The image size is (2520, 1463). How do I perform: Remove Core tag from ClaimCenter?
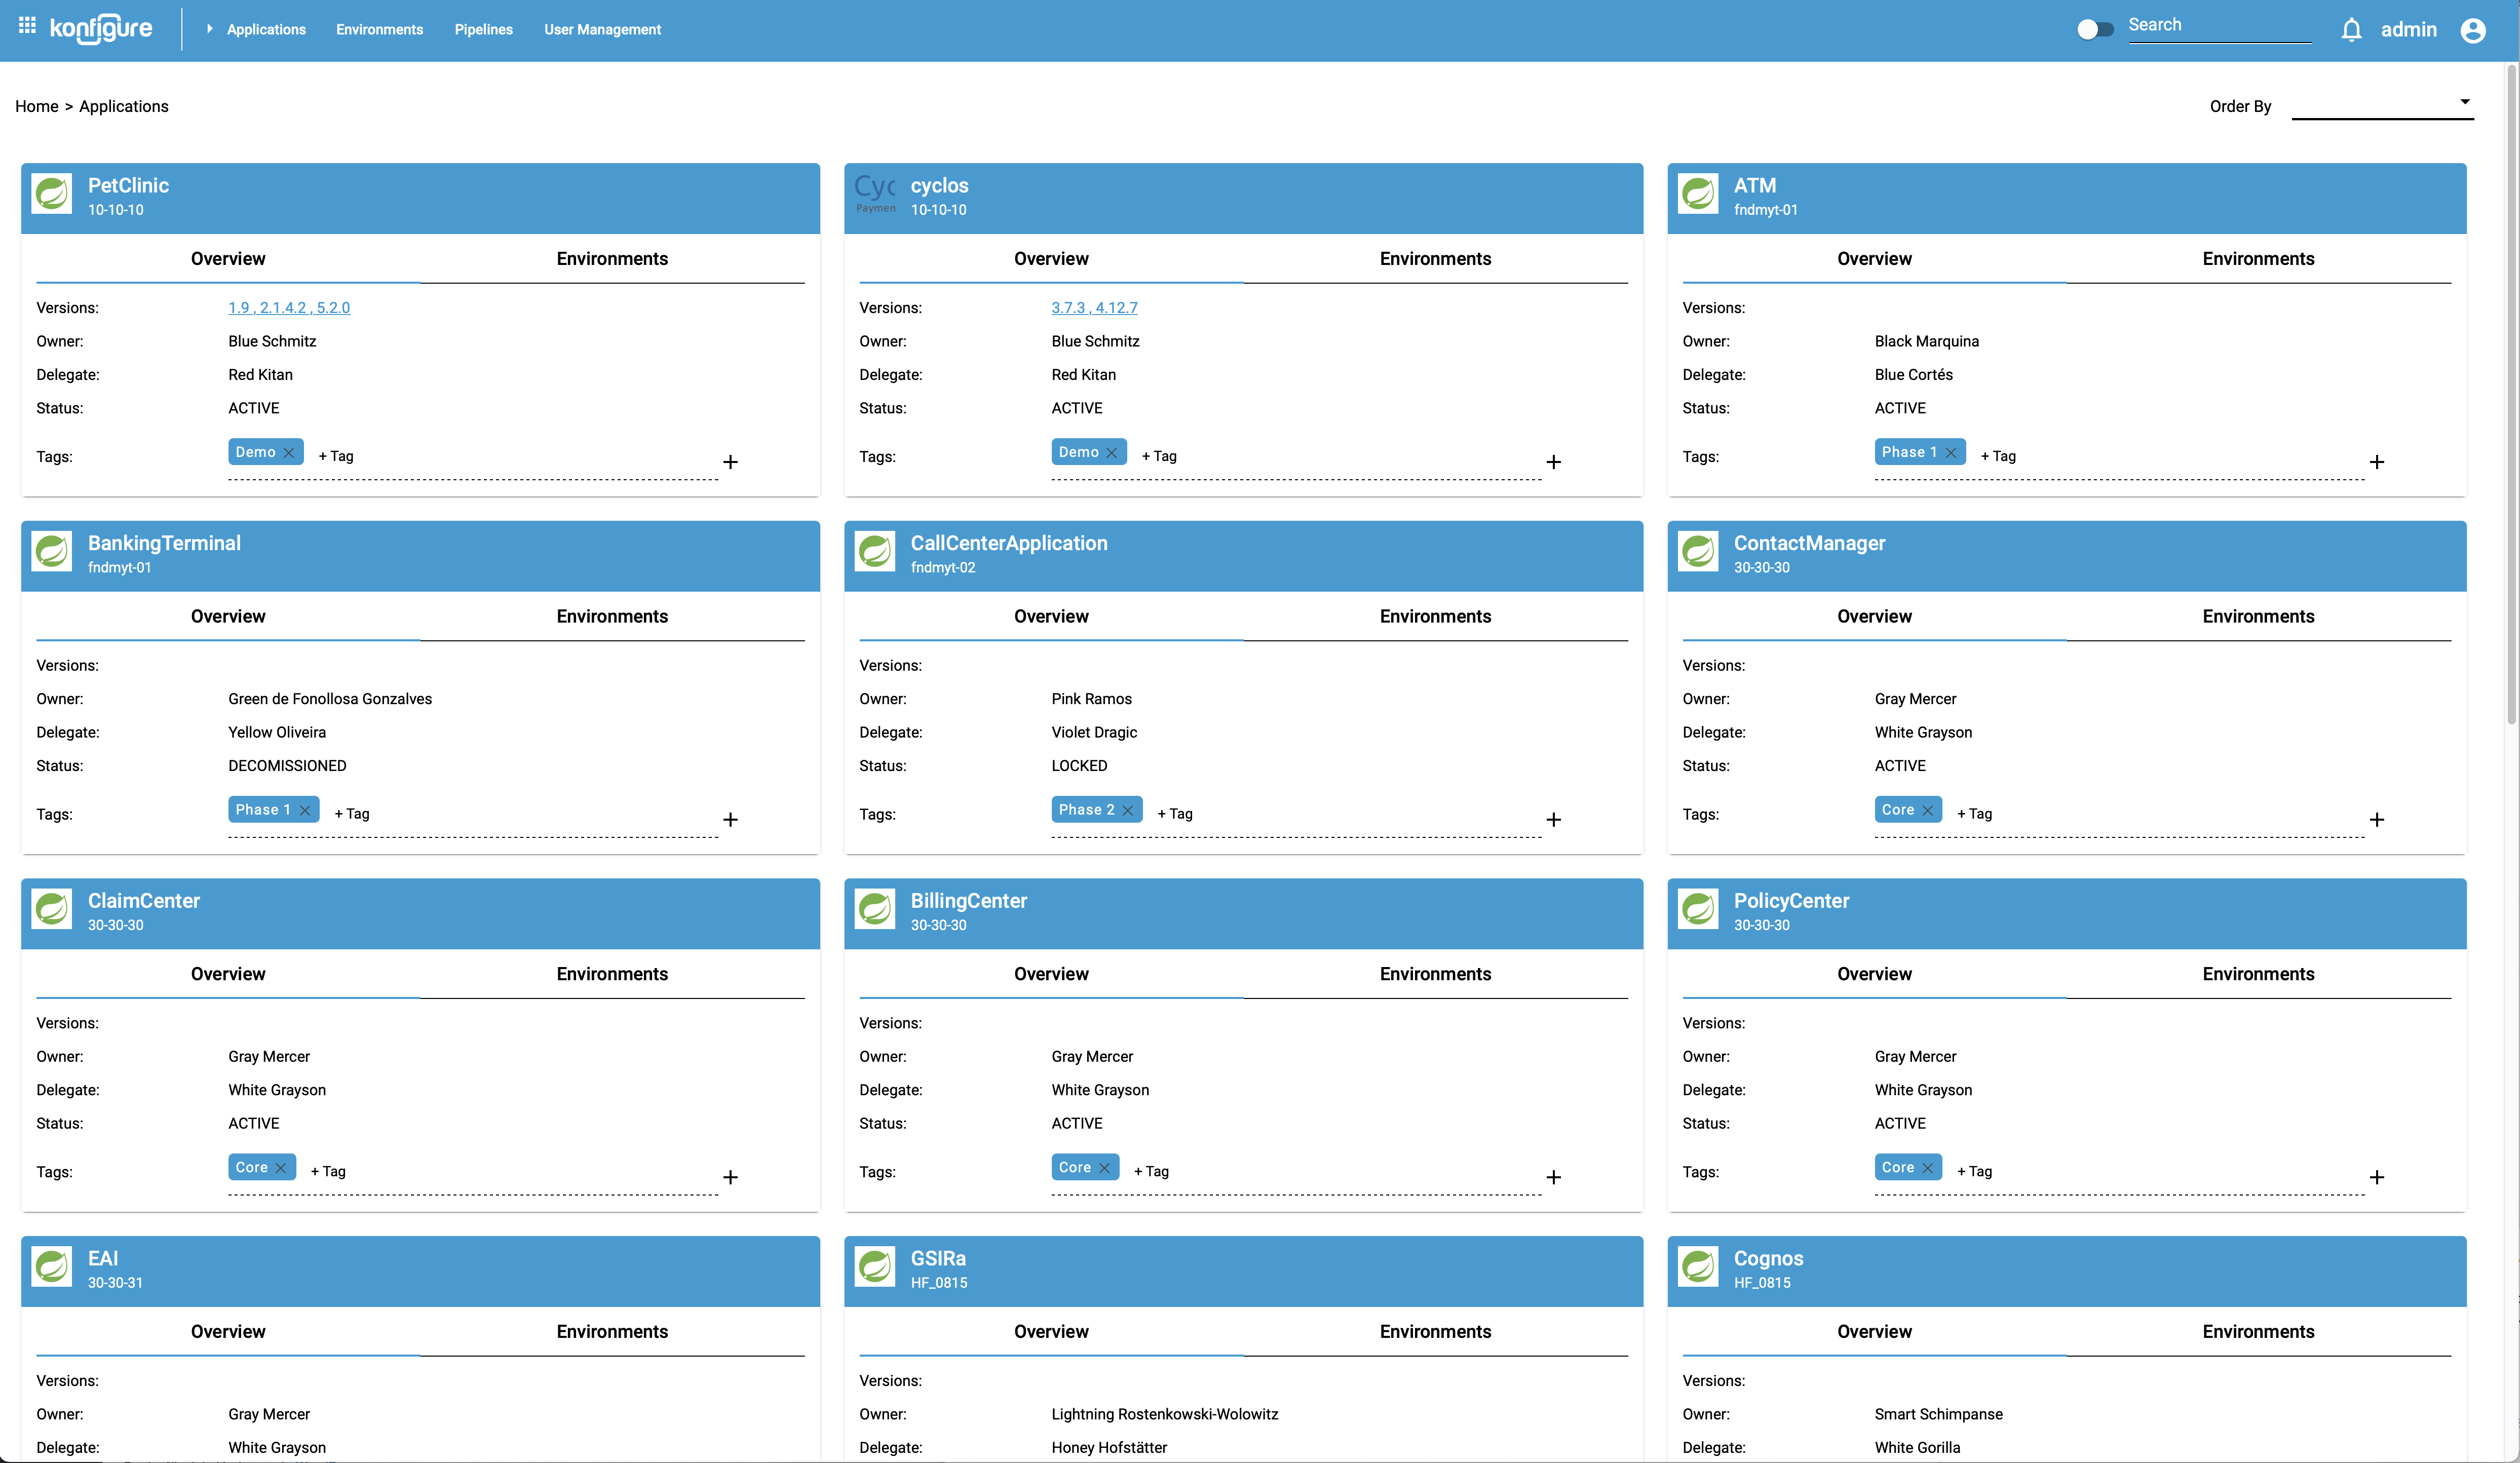[281, 1168]
